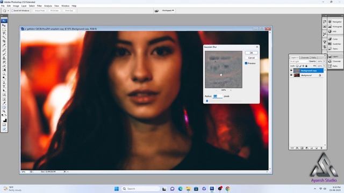This screenshot has width=344, height=193.
Task: Open the Navigator panel from dock
Action: coord(335,22)
